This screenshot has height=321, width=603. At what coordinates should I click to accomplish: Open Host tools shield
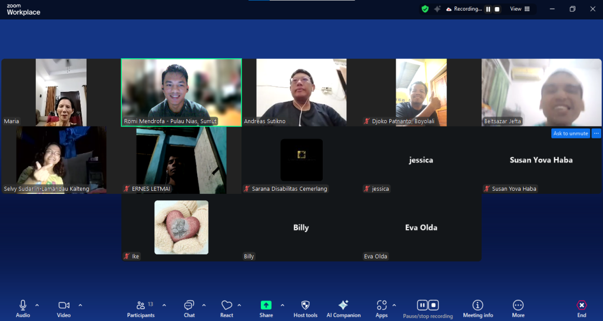tap(306, 309)
